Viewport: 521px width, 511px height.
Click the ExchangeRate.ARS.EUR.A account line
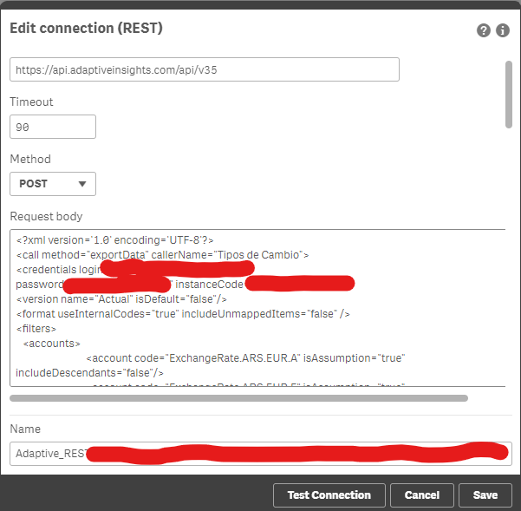click(x=245, y=358)
